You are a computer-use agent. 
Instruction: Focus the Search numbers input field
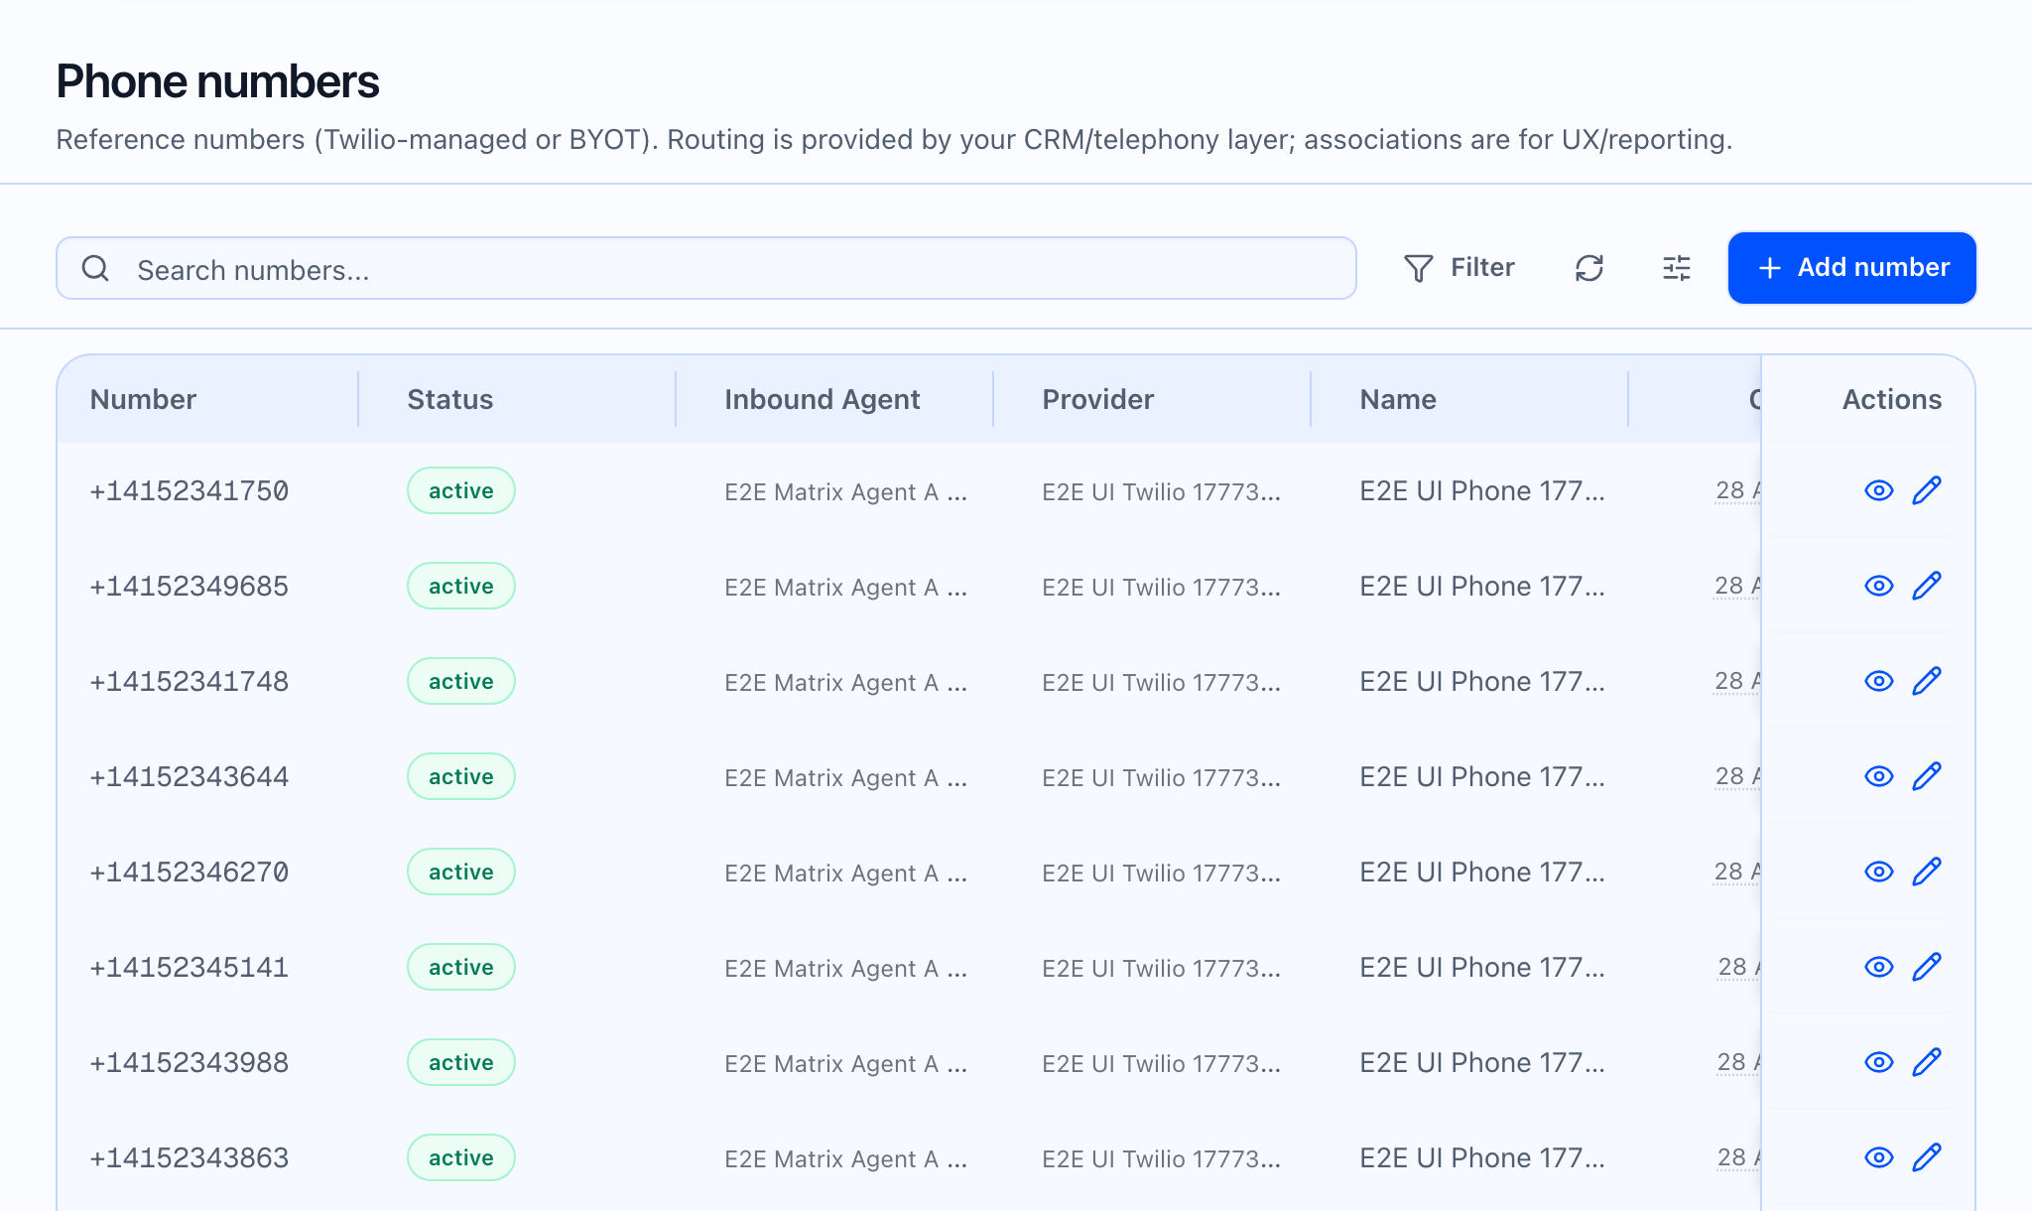click(x=706, y=268)
